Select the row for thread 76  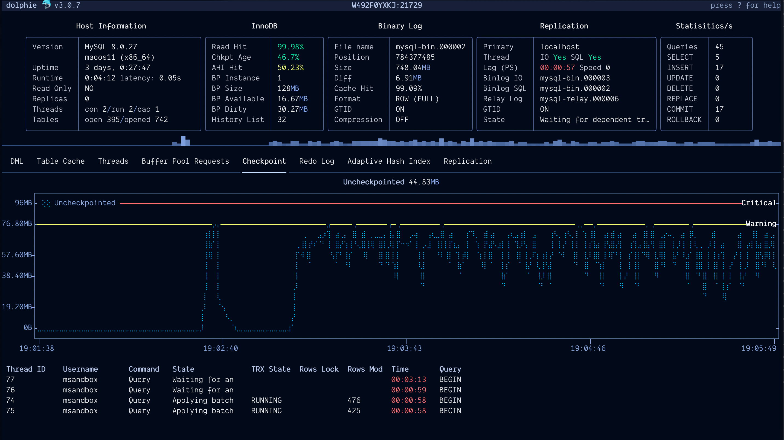click(x=234, y=390)
